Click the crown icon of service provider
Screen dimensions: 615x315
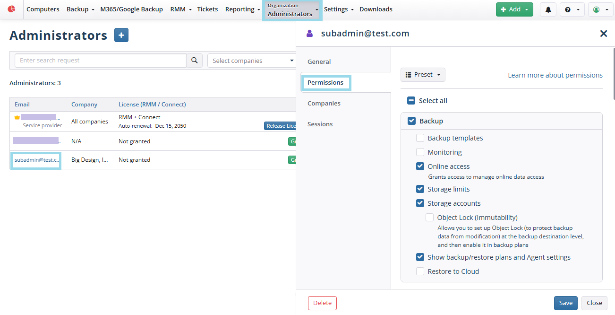pyautogui.click(x=17, y=117)
